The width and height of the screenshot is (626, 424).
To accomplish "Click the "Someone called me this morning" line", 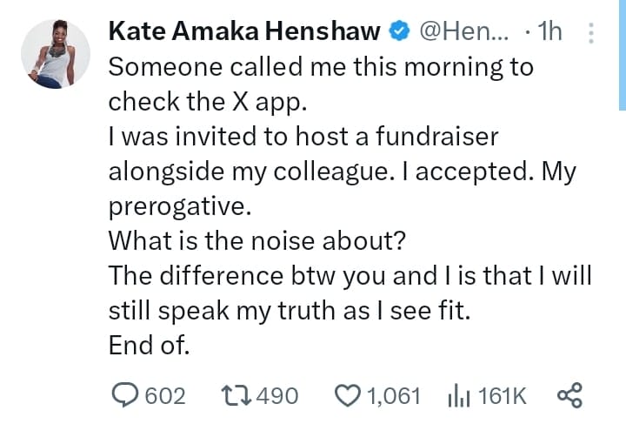I will [x=320, y=66].
